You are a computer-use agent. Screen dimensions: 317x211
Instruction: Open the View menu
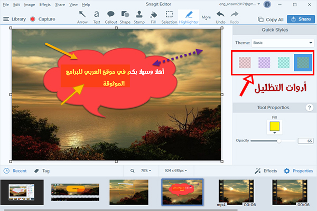tap(73, 5)
